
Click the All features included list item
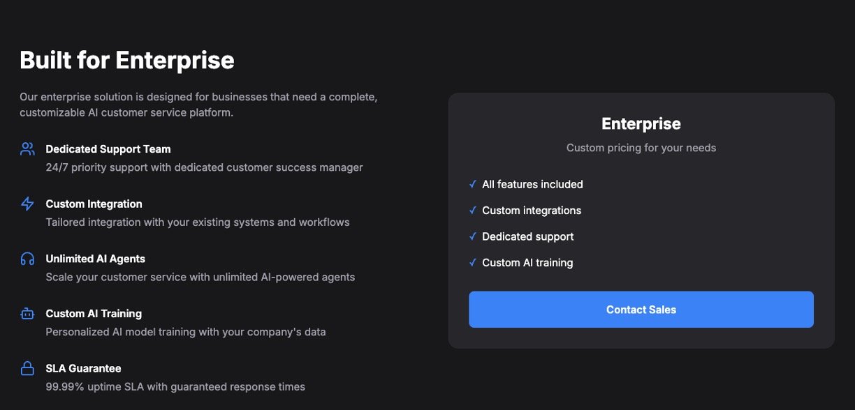point(532,184)
